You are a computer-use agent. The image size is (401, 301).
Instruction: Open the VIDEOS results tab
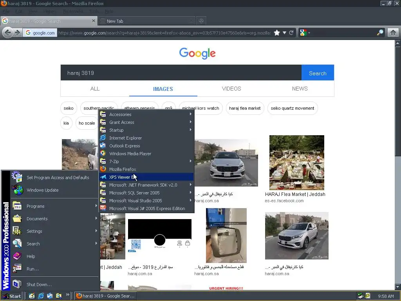231,89
